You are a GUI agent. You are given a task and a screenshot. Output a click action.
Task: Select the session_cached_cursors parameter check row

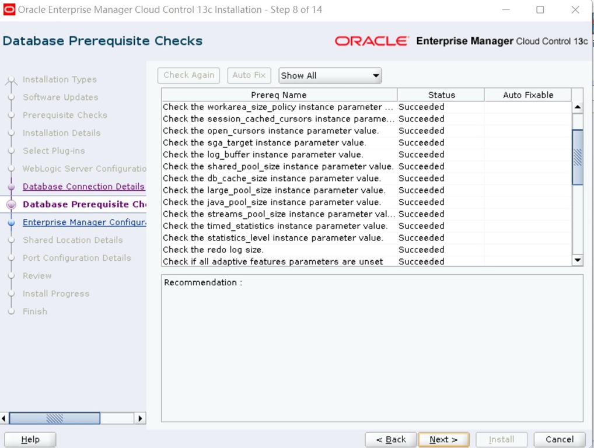pyautogui.click(x=366, y=119)
